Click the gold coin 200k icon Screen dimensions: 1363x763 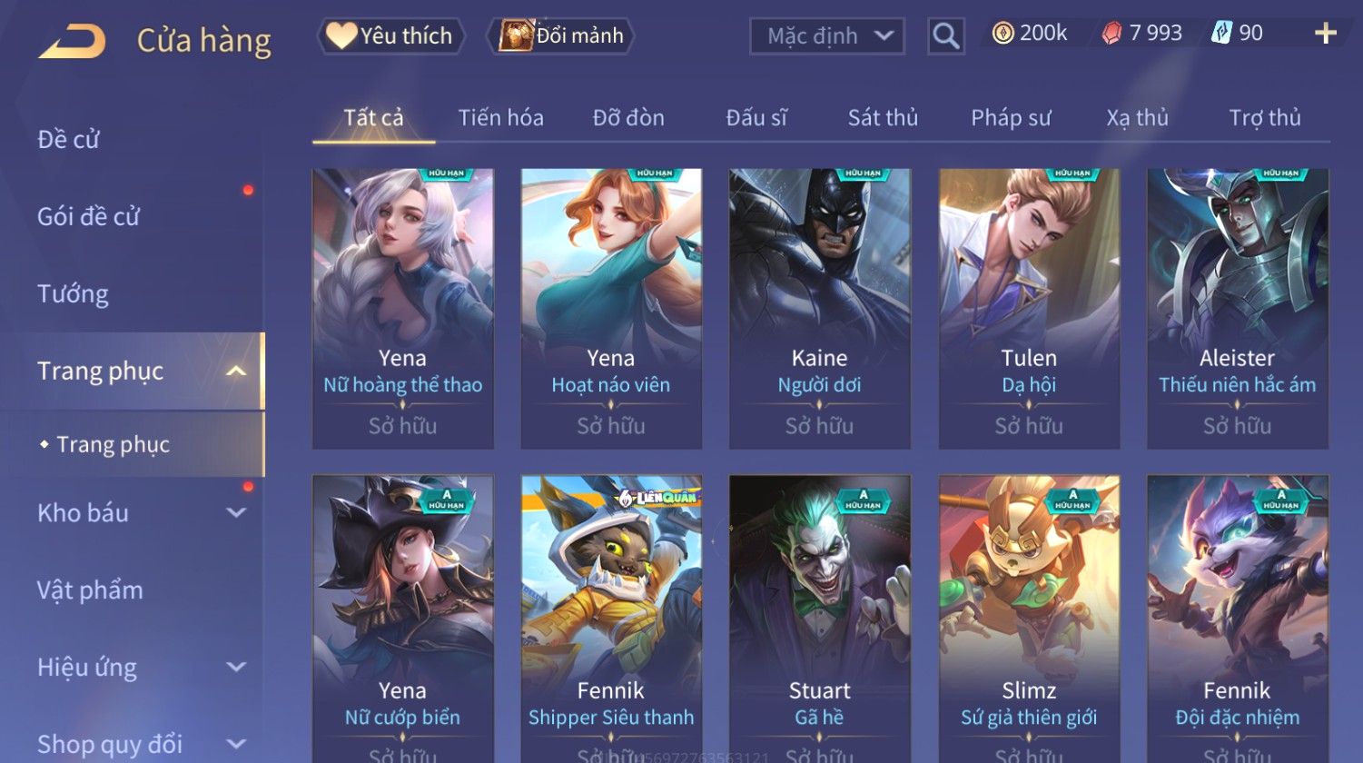coord(1002,34)
